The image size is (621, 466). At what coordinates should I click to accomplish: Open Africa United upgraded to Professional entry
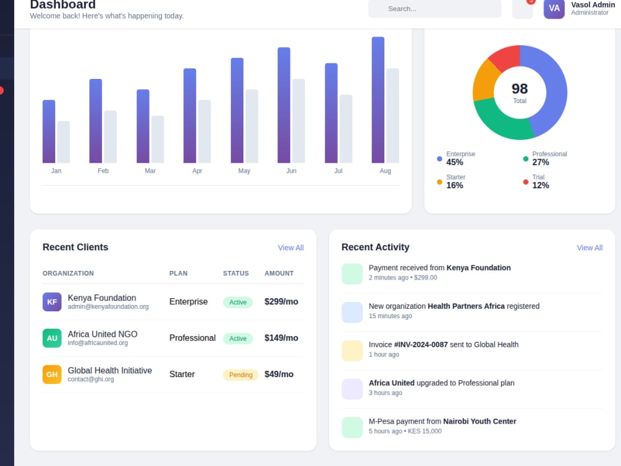[x=472, y=389]
